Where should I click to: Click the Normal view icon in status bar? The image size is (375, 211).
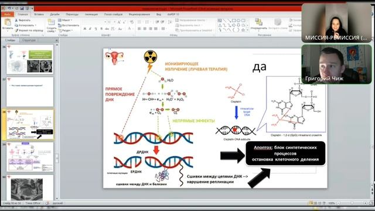(x=311, y=203)
